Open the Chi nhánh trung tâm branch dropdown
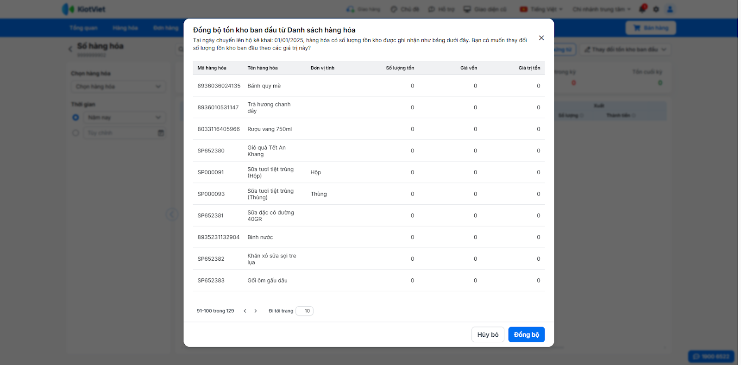Screen dimensions: 741x365 (x=601, y=9)
